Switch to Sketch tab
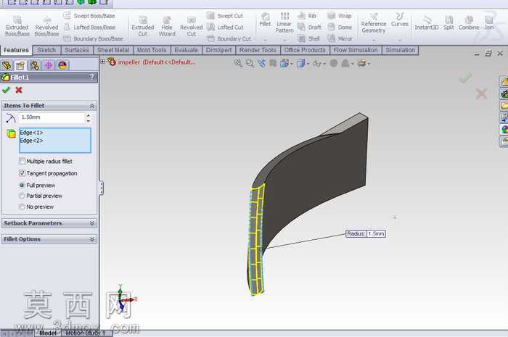 46,50
